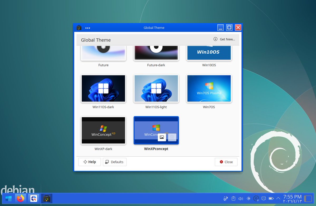
Task: Open network globe tray icon
Action: tap(226, 199)
